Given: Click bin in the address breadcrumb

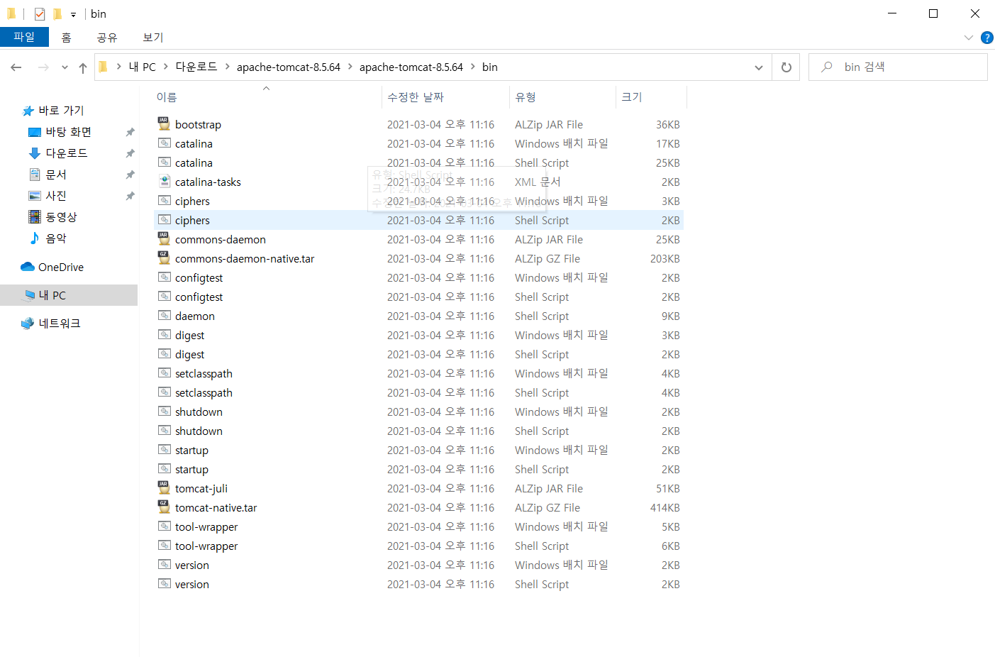Looking at the screenshot, I should point(489,67).
